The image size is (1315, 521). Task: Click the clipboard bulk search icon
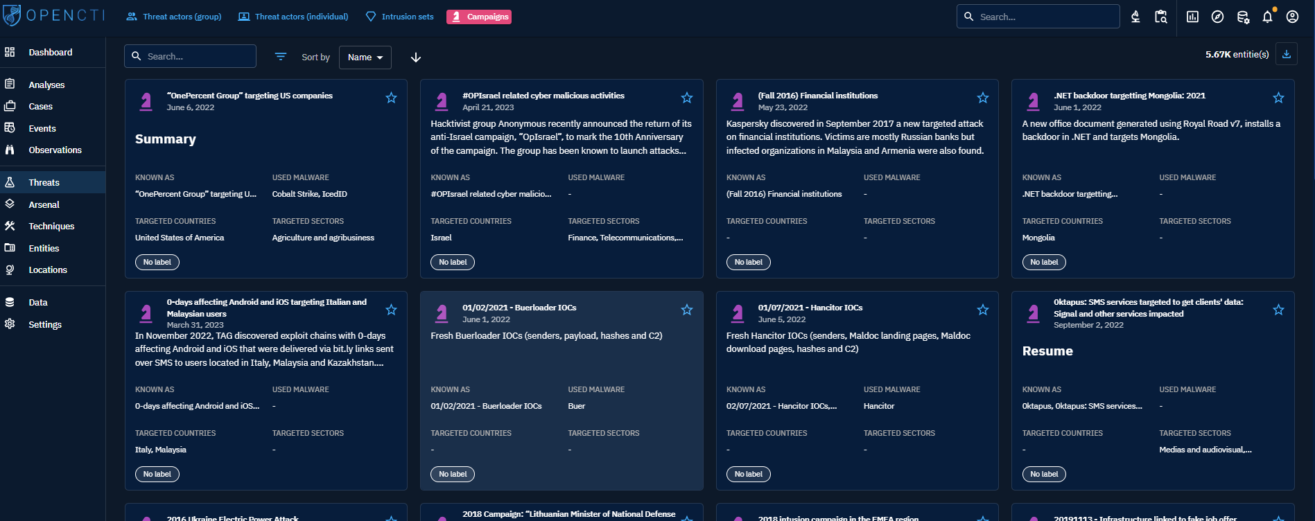(1160, 17)
